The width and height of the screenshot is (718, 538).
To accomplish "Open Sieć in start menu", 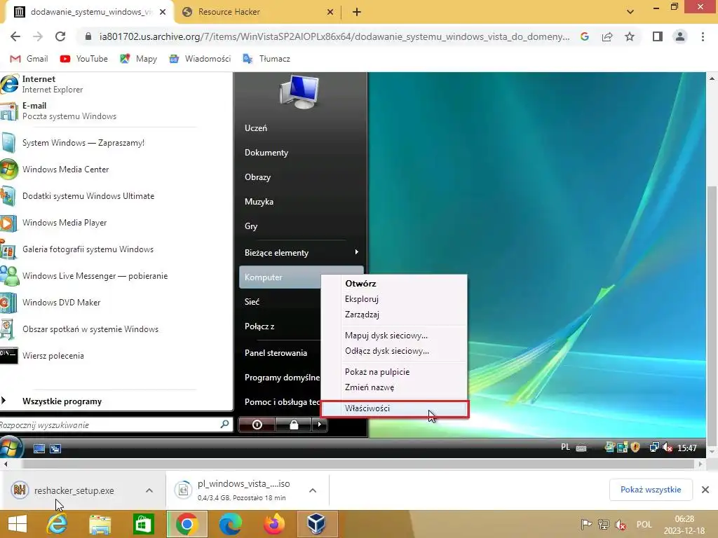I will tap(252, 302).
